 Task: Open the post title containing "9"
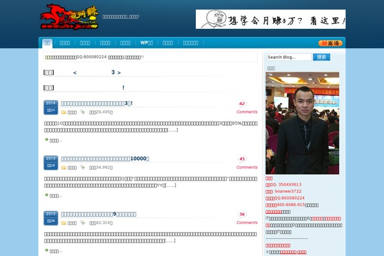tap(99, 214)
